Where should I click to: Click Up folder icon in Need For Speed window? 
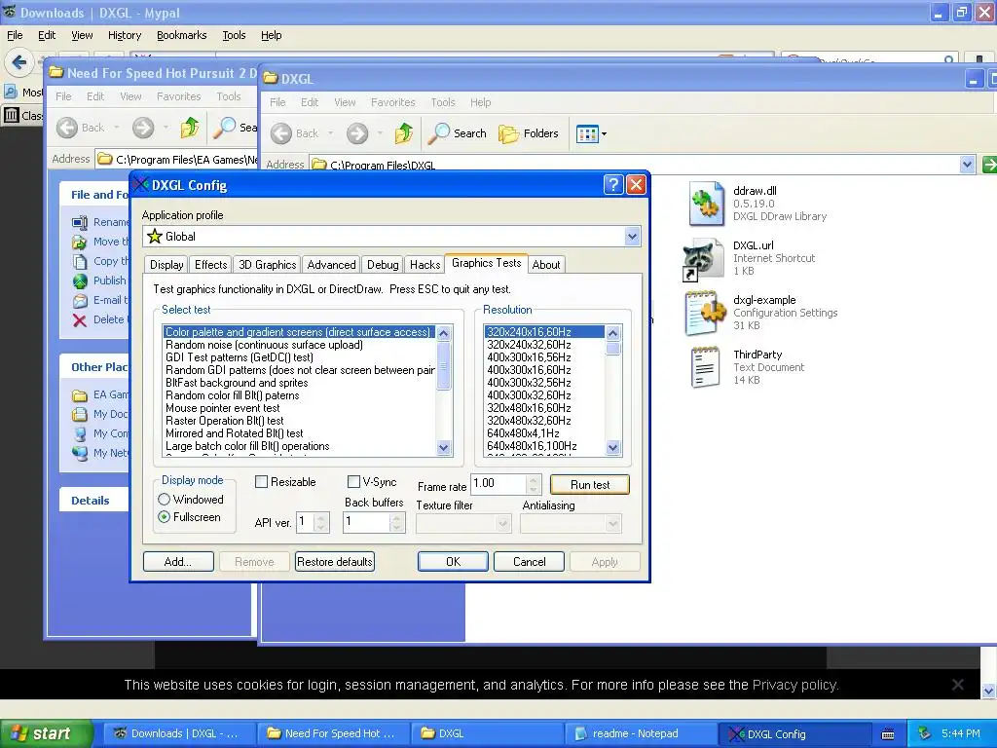(x=190, y=128)
